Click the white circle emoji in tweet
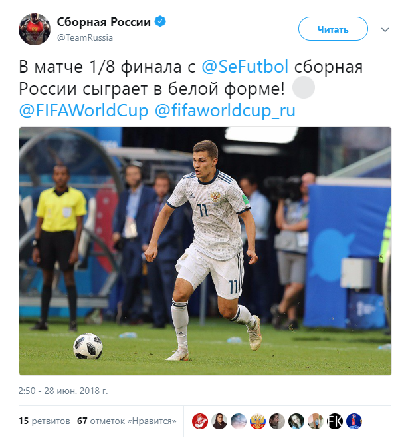This screenshot has height=444, width=406. [x=304, y=87]
